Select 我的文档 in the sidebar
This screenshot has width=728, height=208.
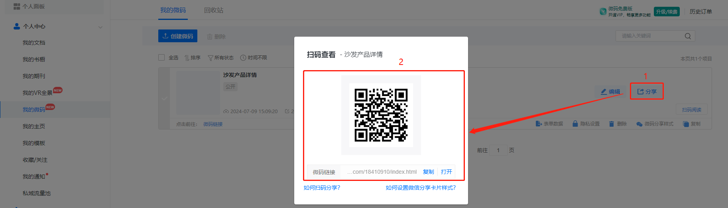(34, 43)
